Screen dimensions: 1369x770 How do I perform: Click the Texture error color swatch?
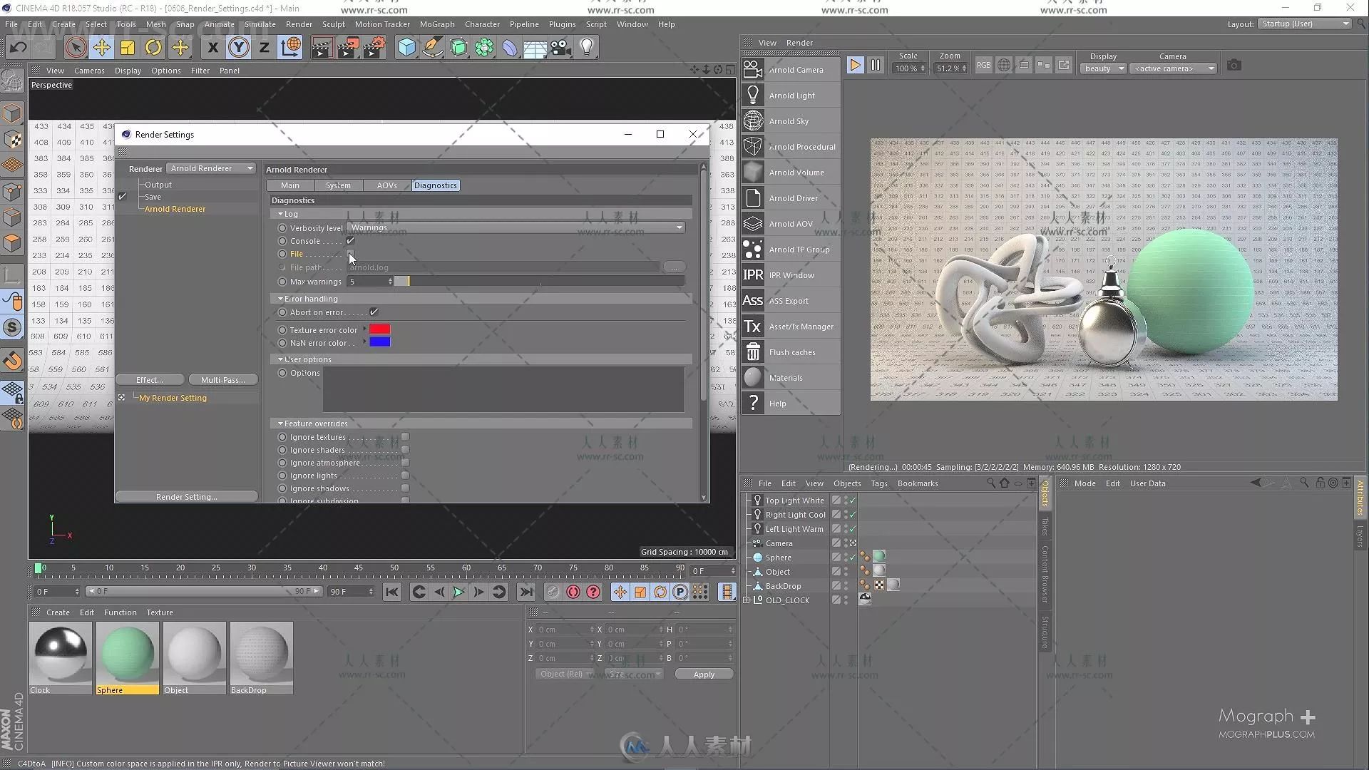point(379,329)
